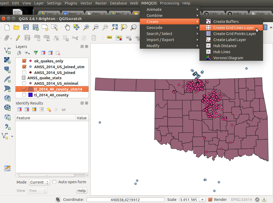Viewport: 273px width, 203px height.
Task: Click ok_quakes_only pink symbol
Action: (30, 61)
